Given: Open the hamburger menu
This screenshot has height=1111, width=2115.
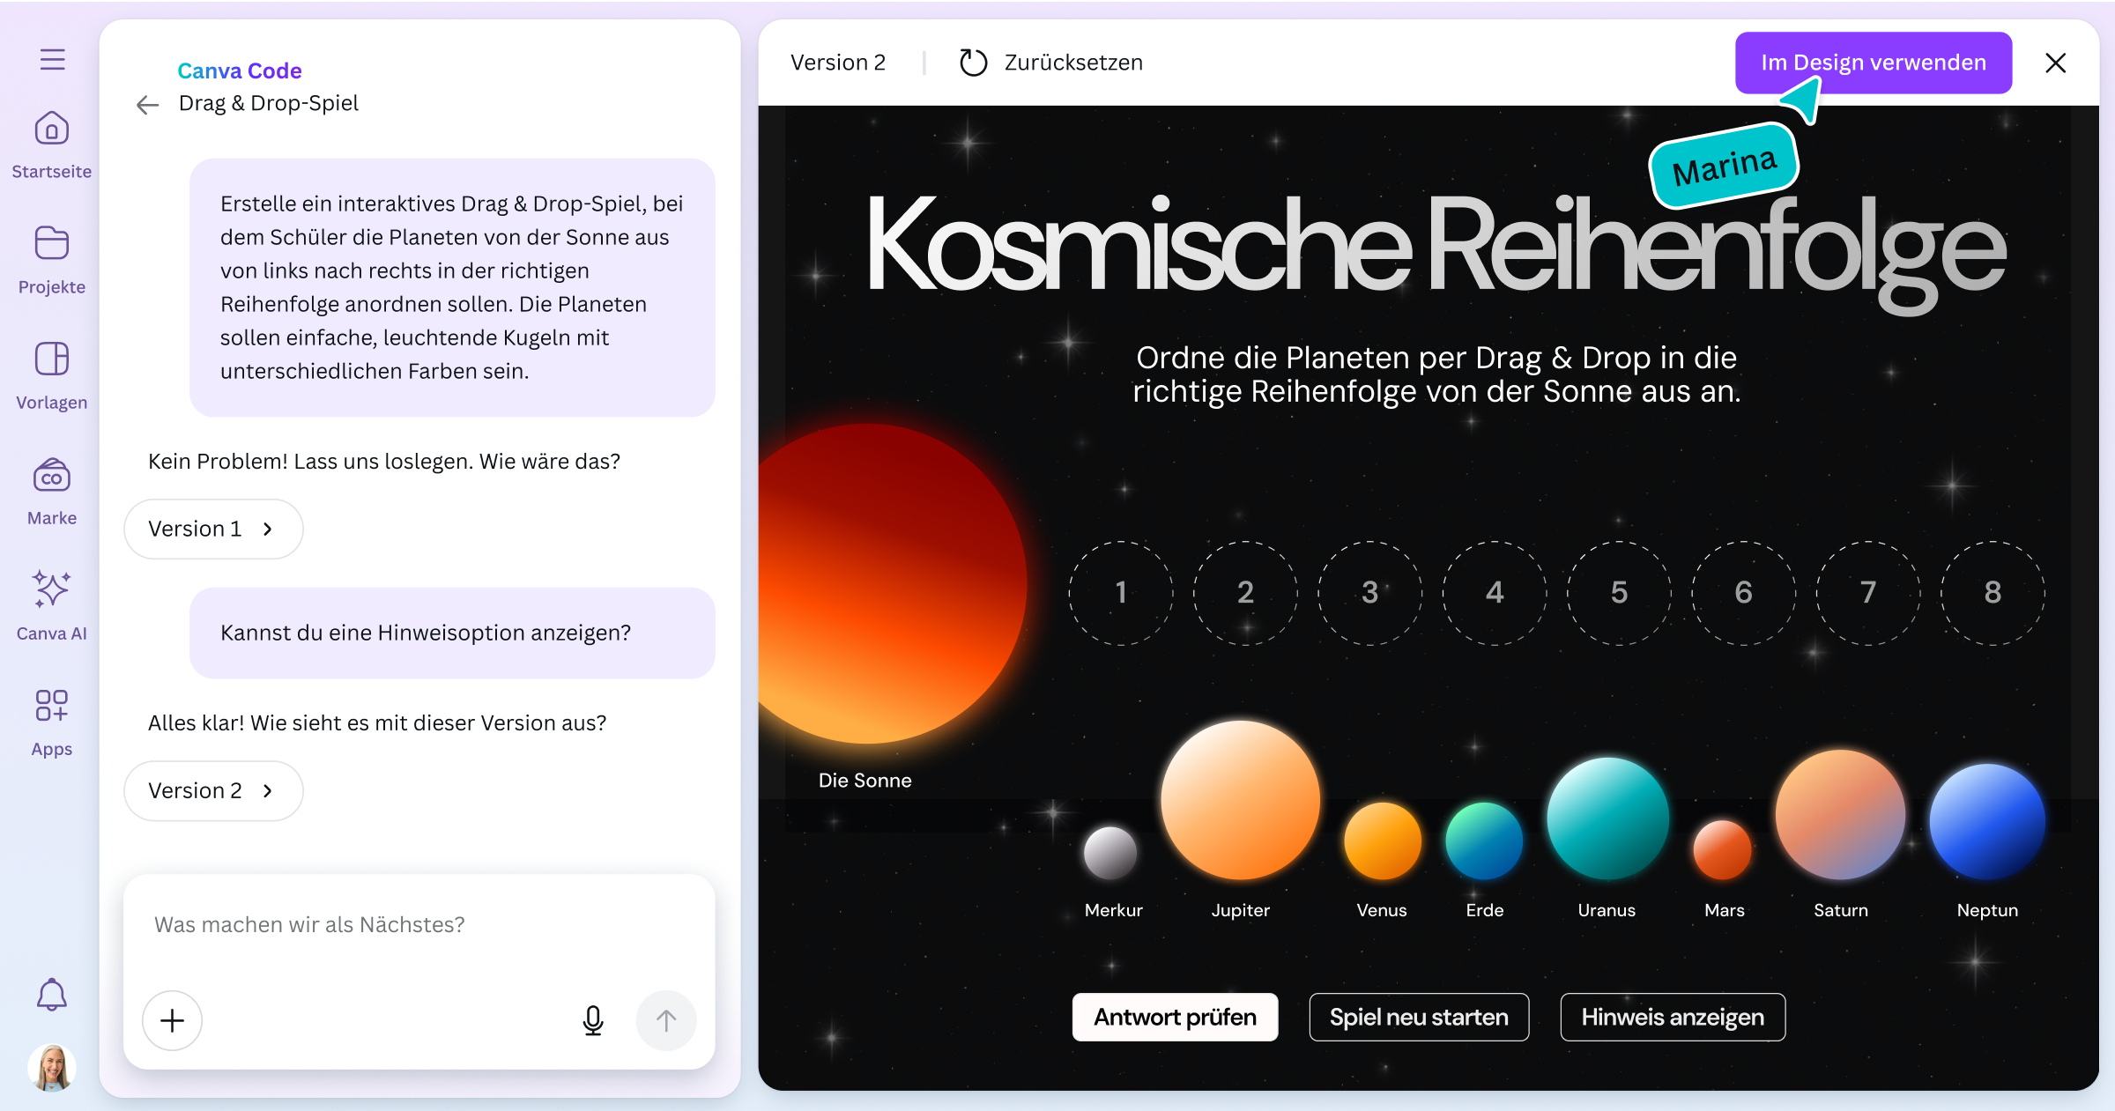Looking at the screenshot, I should (51, 59).
